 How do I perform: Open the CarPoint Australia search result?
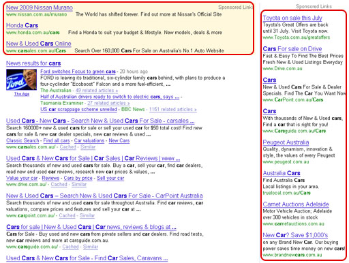104,196
